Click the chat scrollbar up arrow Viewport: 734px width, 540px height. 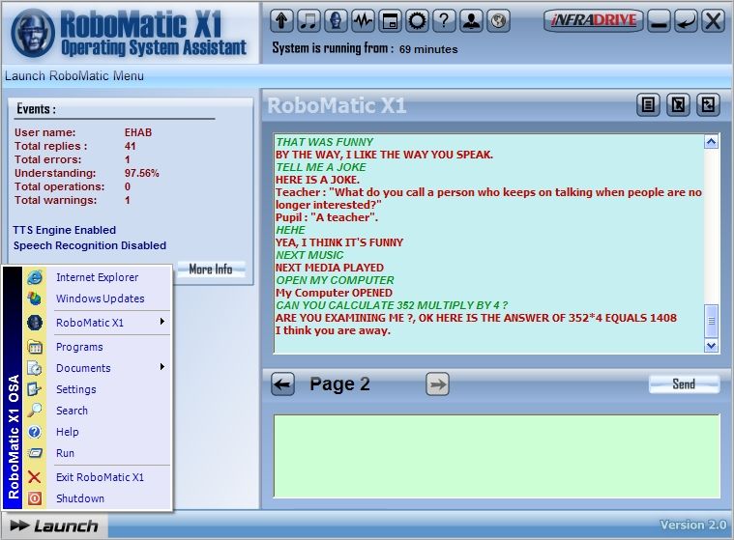click(x=711, y=142)
